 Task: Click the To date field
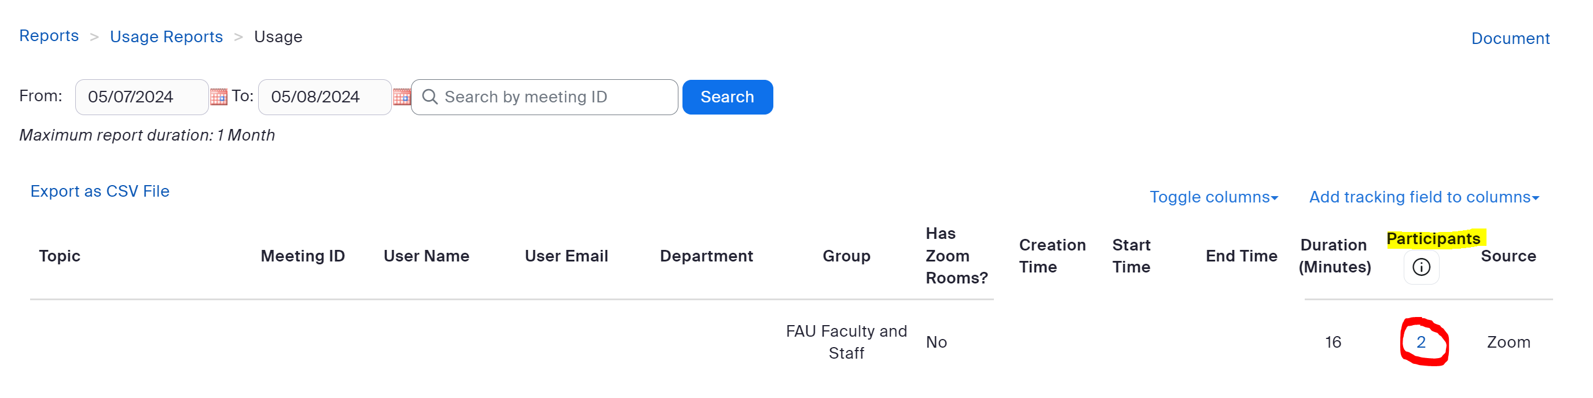325,97
